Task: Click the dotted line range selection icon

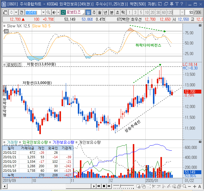Action: tap(148, 186)
